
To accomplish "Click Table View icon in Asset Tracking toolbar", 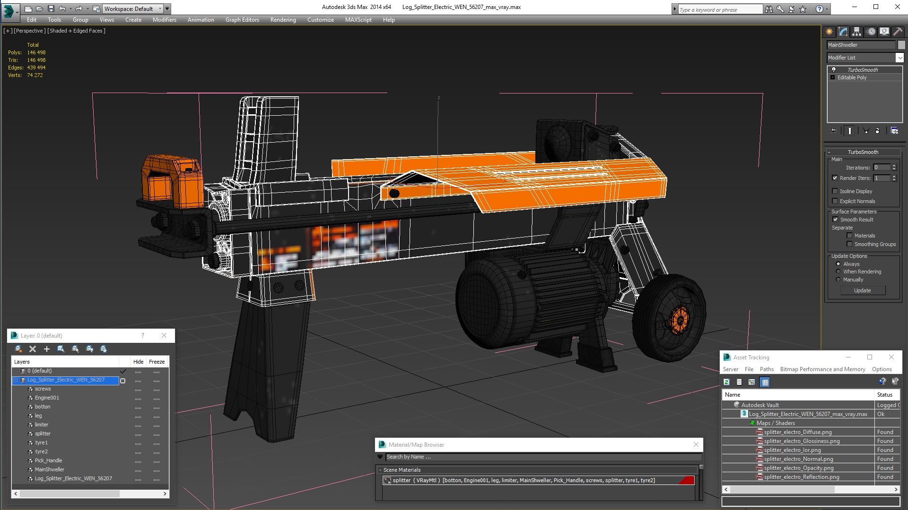I will point(765,382).
